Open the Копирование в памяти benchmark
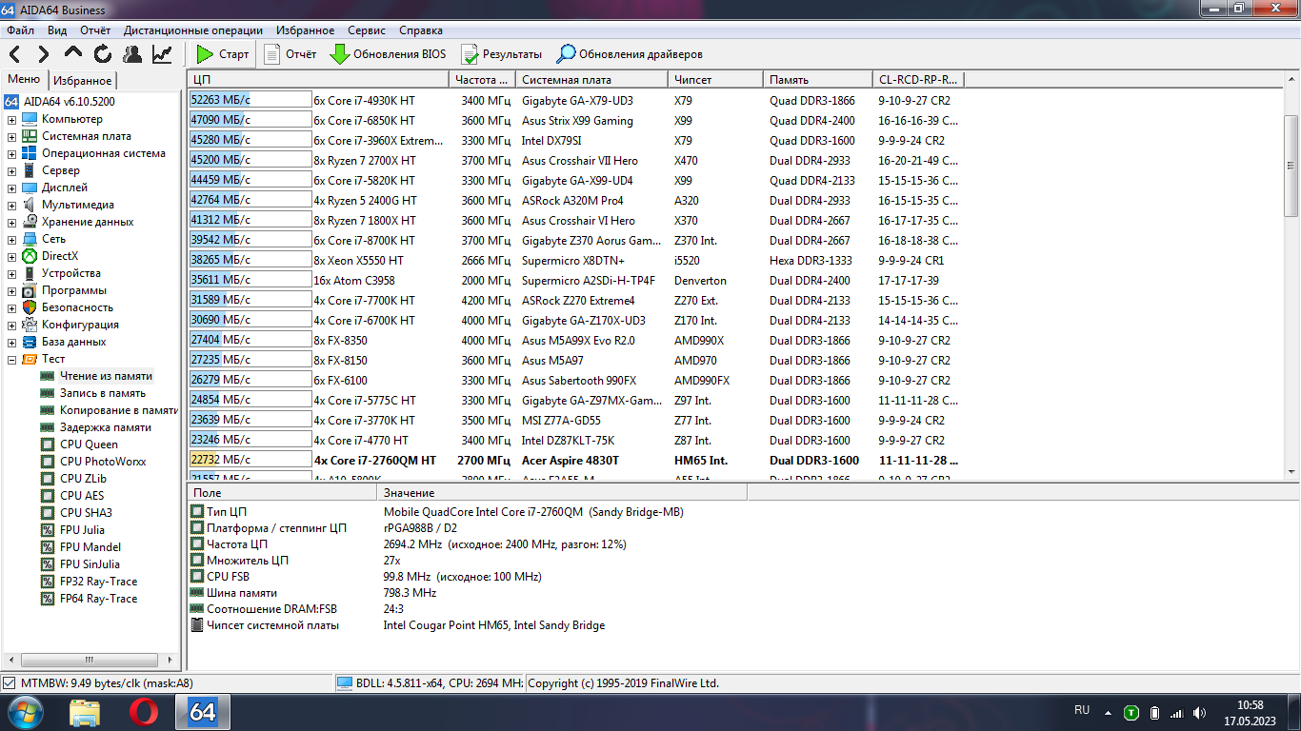 point(119,410)
